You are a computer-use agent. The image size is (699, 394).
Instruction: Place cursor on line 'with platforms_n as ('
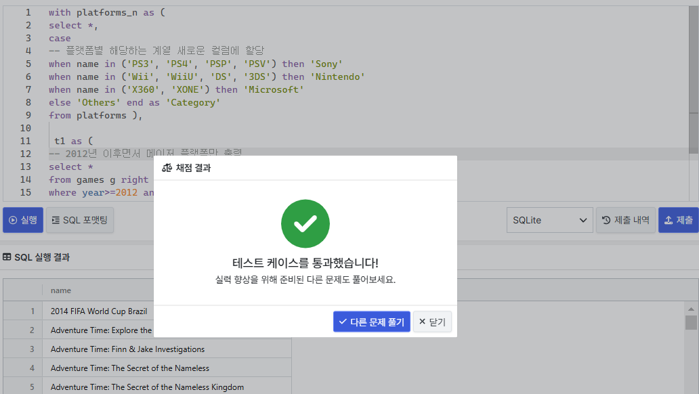[x=106, y=12]
